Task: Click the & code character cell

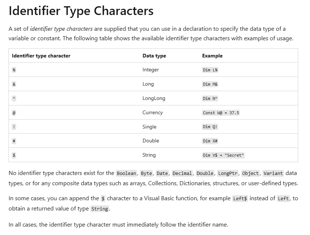Action: pyautogui.click(x=14, y=84)
